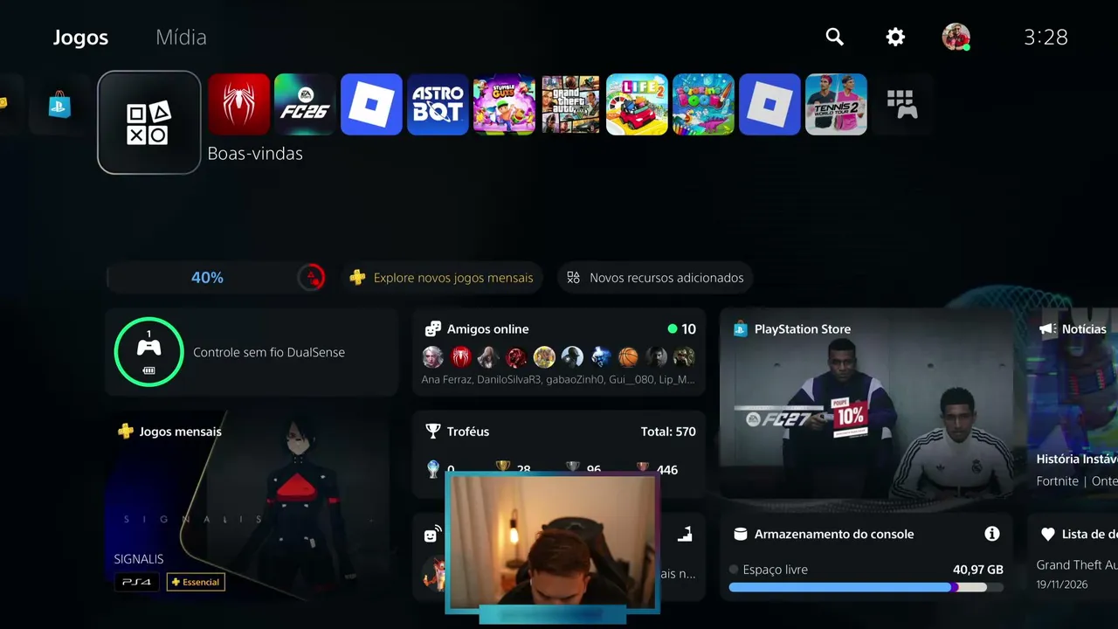This screenshot has height=629, width=1118.
Task: Launch the Roblox icon beside Tennis World Tour 2
Action: [x=769, y=105]
